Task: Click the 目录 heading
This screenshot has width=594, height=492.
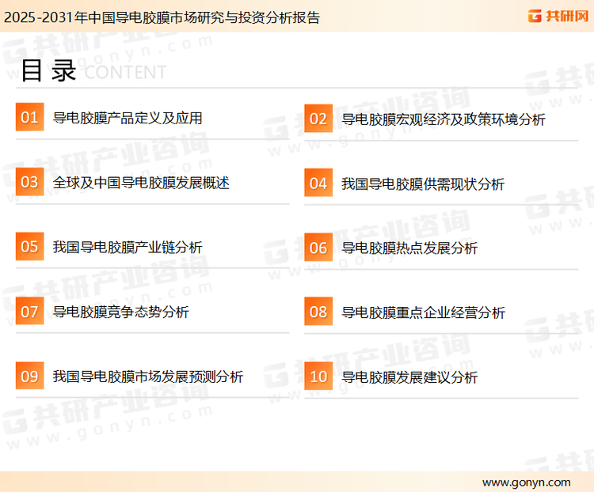Action: (x=48, y=70)
